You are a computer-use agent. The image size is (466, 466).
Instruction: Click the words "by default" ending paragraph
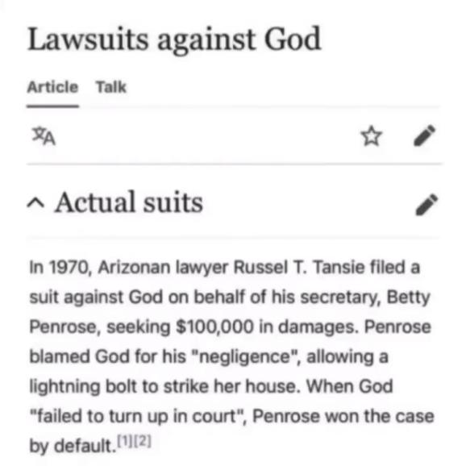(x=73, y=446)
